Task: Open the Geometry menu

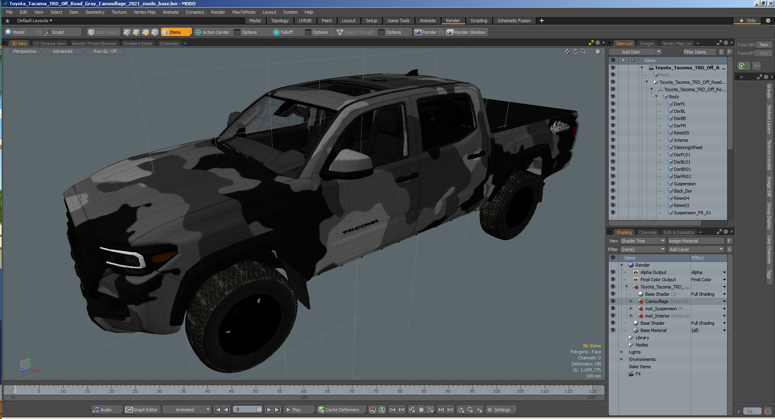Action: click(x=95, y=12)
